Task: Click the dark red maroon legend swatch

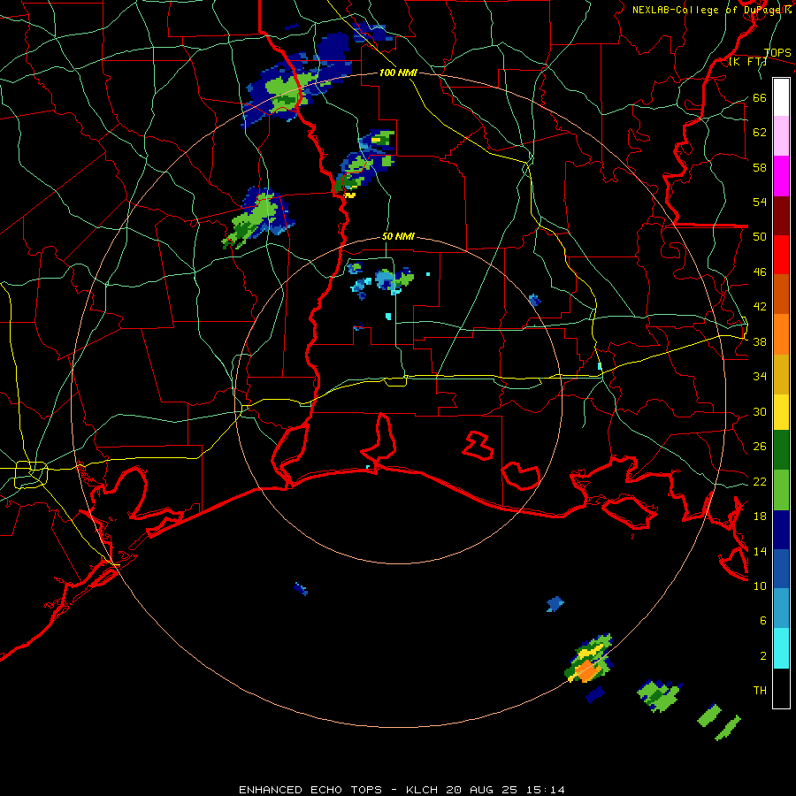Action: [781, 216]
